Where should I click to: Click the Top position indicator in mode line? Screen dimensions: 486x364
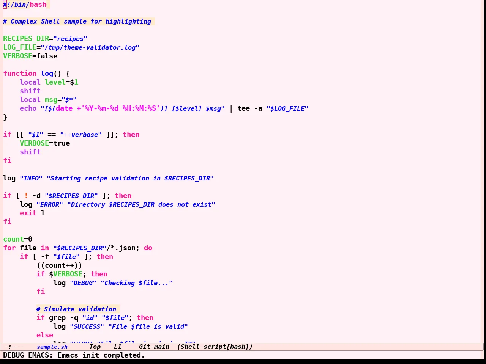coord(95,347)
